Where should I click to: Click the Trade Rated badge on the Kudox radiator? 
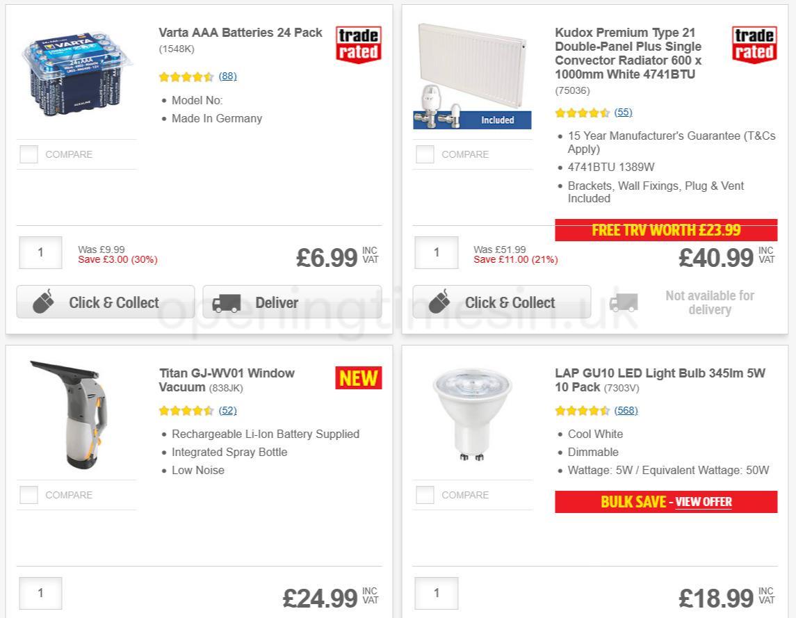755,44
